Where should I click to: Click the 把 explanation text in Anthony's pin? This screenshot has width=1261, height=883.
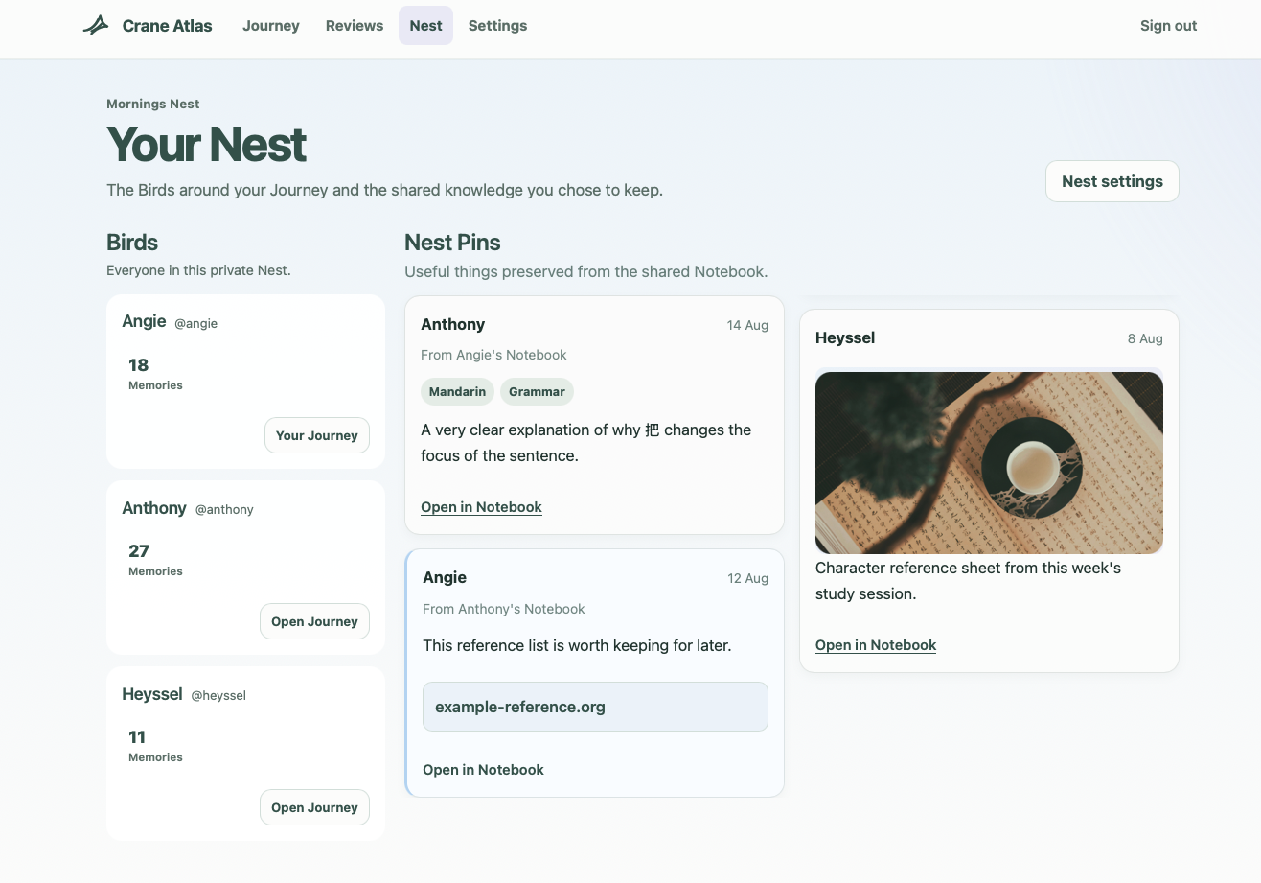pos(585,443)
